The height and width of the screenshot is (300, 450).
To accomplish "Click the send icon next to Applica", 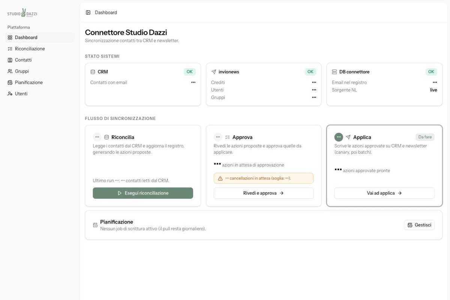I will click(348, 137).
